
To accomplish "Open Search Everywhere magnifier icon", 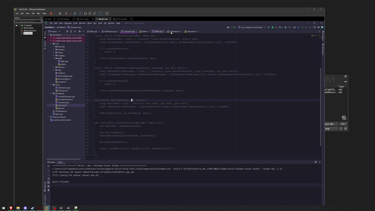I will coord(315,27).
